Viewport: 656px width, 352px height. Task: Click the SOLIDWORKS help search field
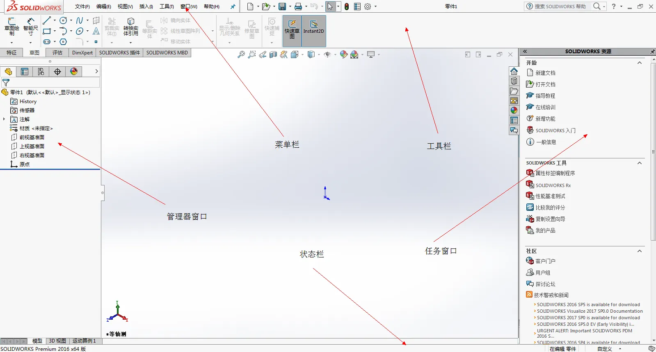click(x=560, y=7)
